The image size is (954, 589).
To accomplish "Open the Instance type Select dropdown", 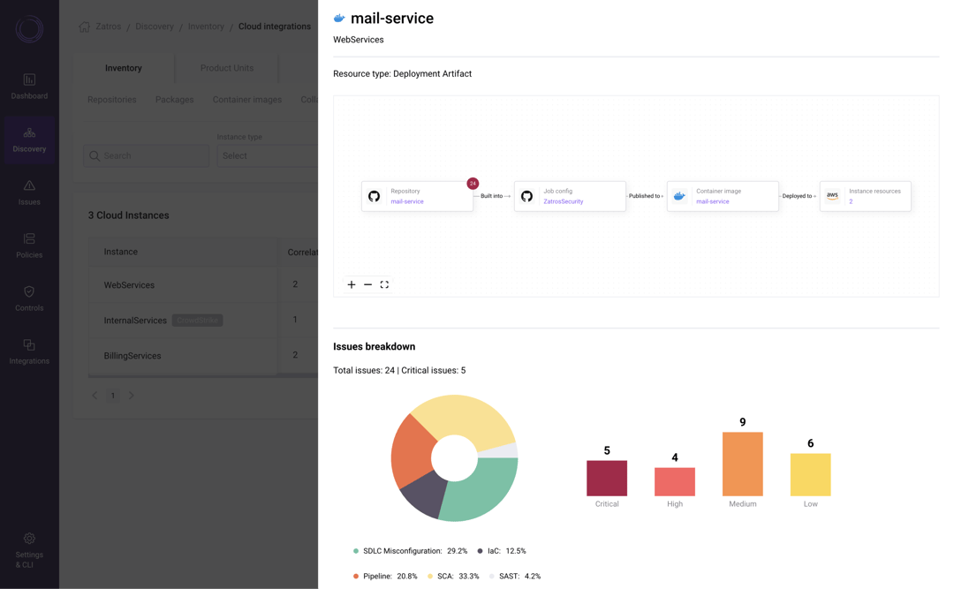I will [x=268, y=155].
